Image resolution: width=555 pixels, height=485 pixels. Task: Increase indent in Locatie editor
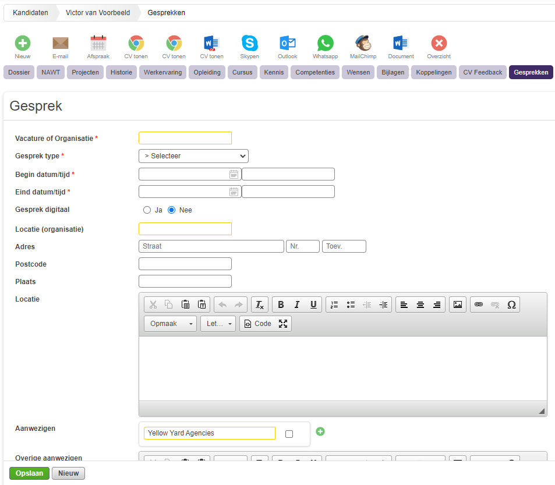click(x=383, y=305)
